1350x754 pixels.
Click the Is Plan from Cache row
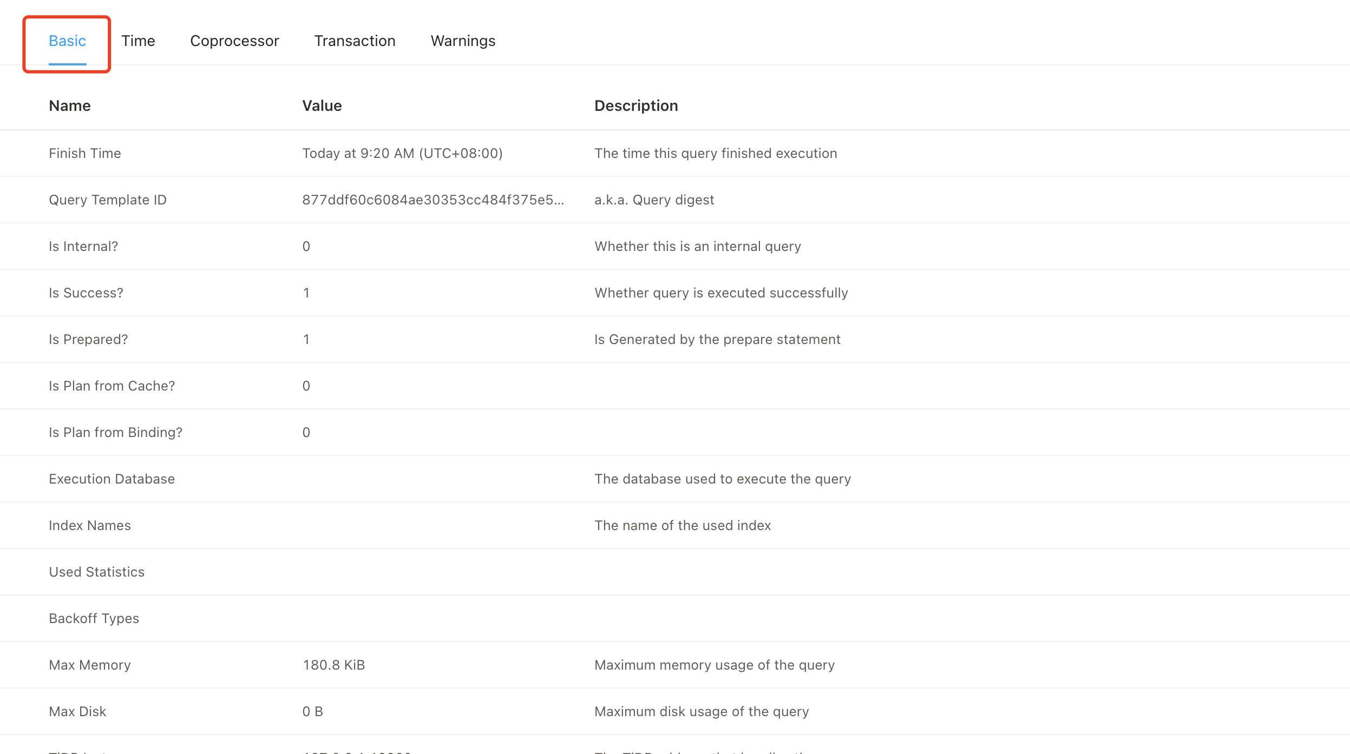(675, 385)
